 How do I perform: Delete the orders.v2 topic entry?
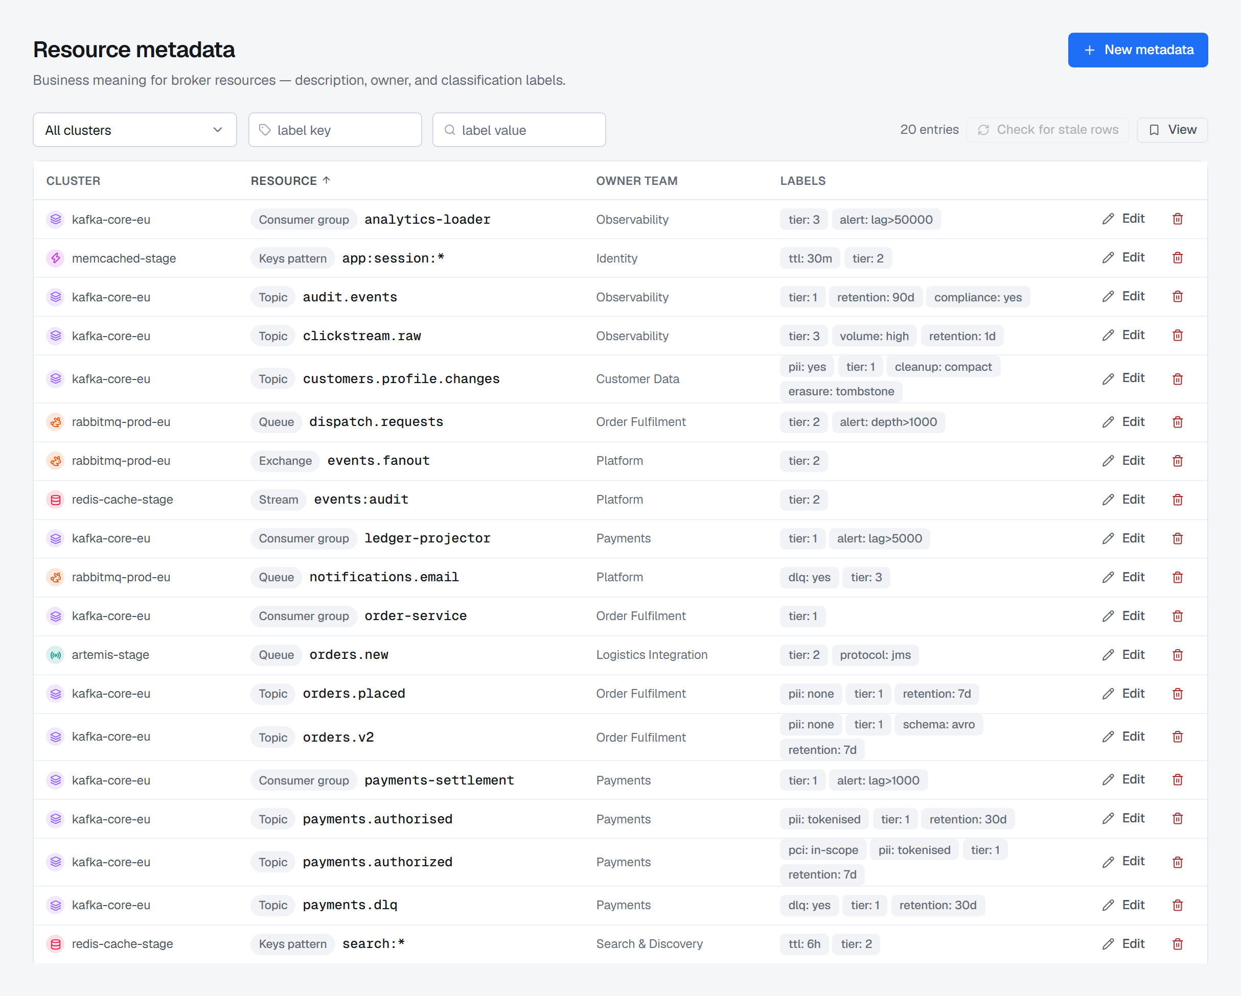(x=1177, y=737)
